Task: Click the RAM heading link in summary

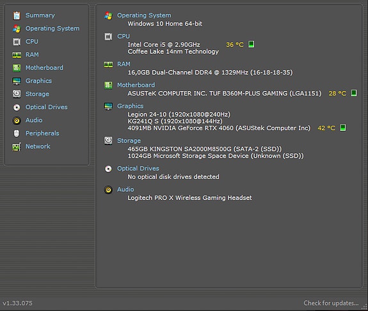Action: pos(124,64)
